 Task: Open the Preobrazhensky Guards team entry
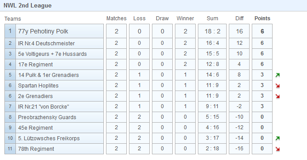(x=47, y=117)
